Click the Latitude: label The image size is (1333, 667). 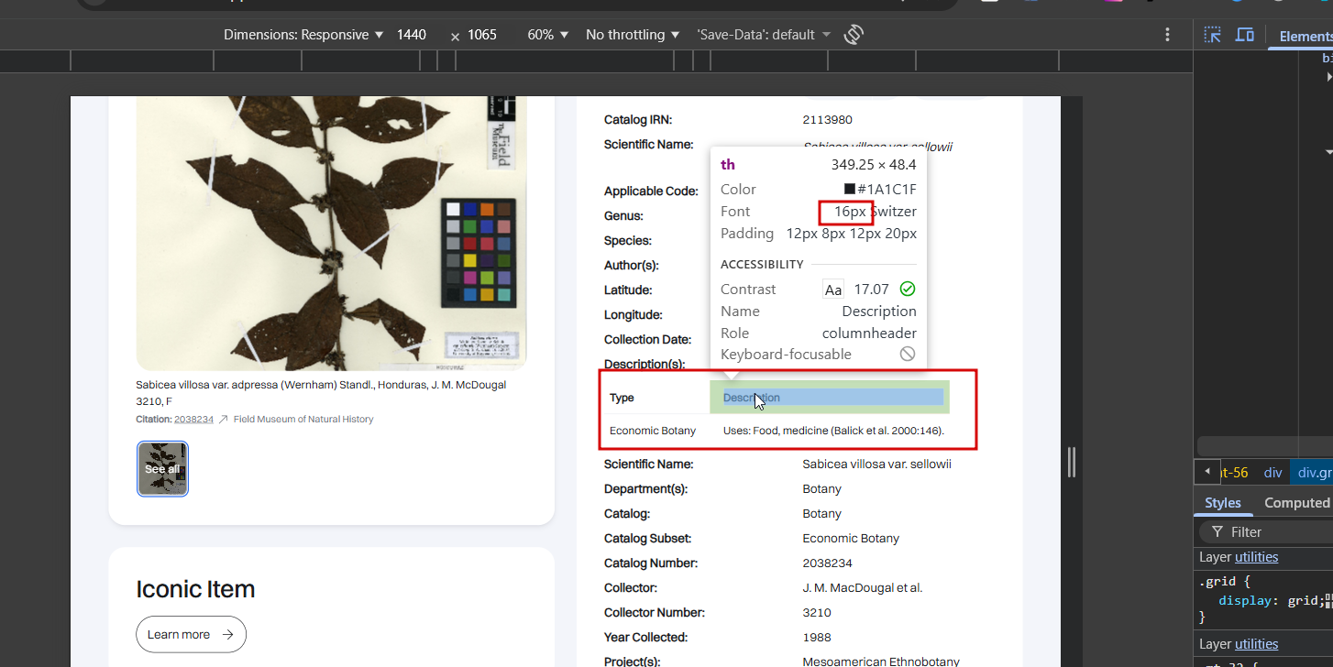[x=628, y=290]
